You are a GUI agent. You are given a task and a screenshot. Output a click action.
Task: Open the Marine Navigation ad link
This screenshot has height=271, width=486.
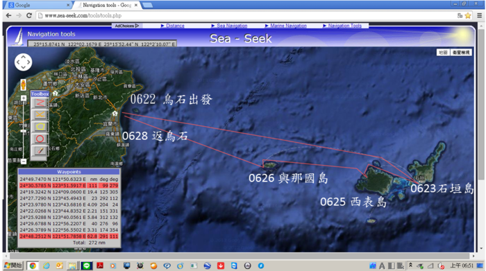pyautogui.click(x=288, y=26)
